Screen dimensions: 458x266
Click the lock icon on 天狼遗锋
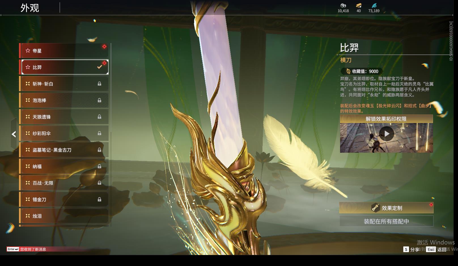(x=99, y=117)
